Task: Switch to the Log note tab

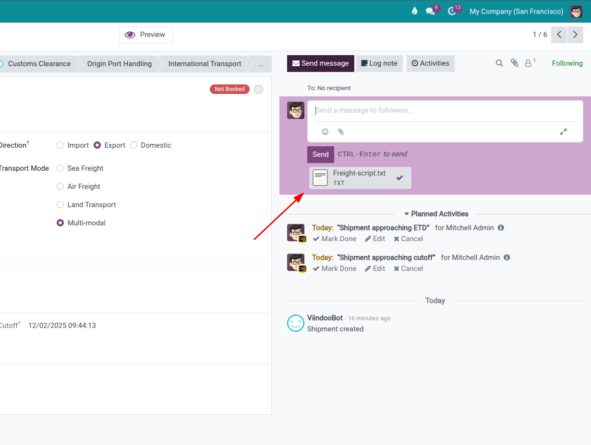Action: pos(379,63)
